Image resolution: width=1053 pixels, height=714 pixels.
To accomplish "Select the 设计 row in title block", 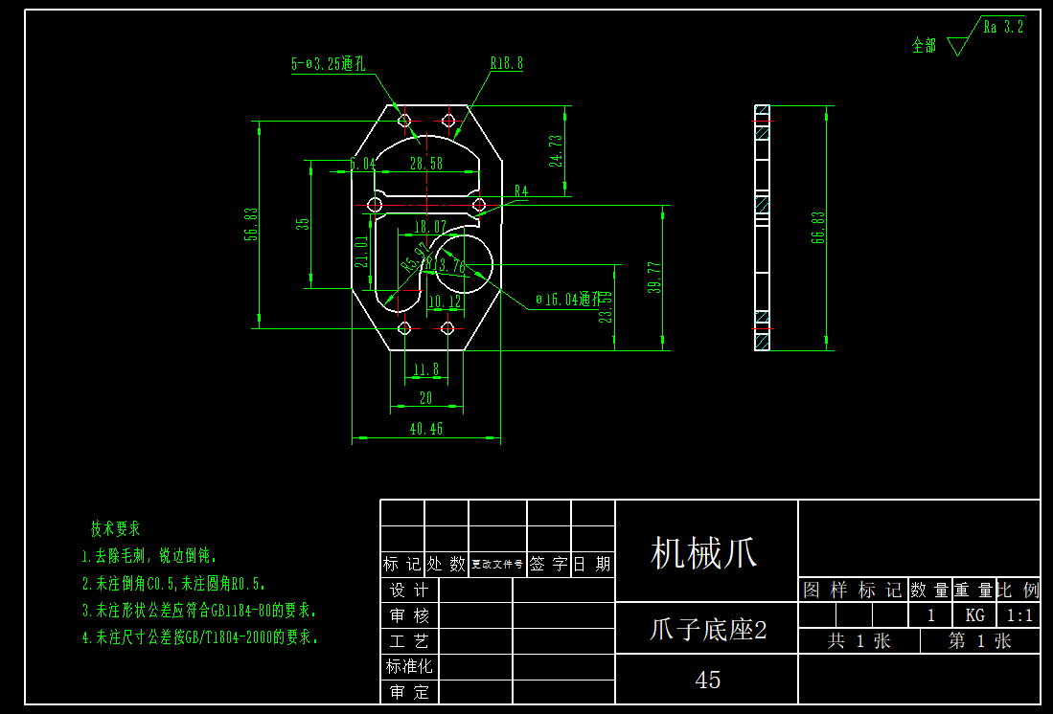I will click(410, 591).
